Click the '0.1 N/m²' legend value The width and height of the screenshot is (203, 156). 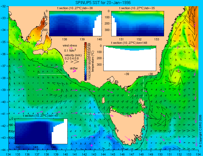(70, 50)
